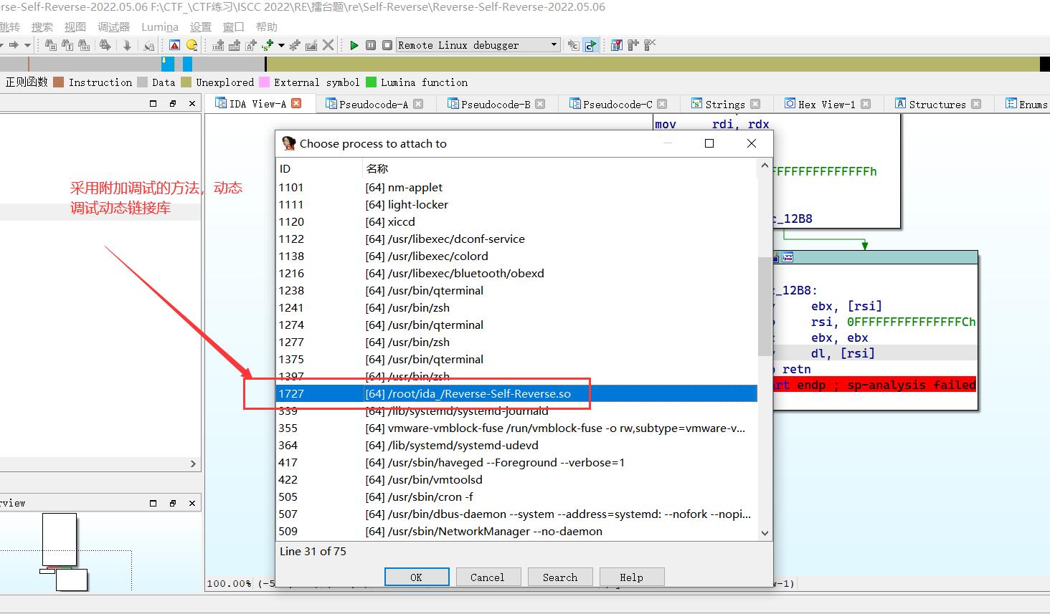Viewport: 1050px width, 614px height.
Task: Click Help in the attach dialog
Action: (x=632, y=577)
